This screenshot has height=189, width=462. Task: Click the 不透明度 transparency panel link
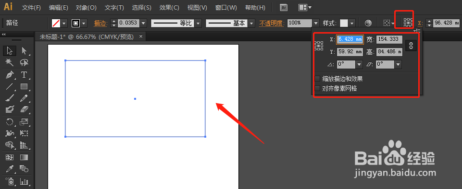click(x=271, y=23)
